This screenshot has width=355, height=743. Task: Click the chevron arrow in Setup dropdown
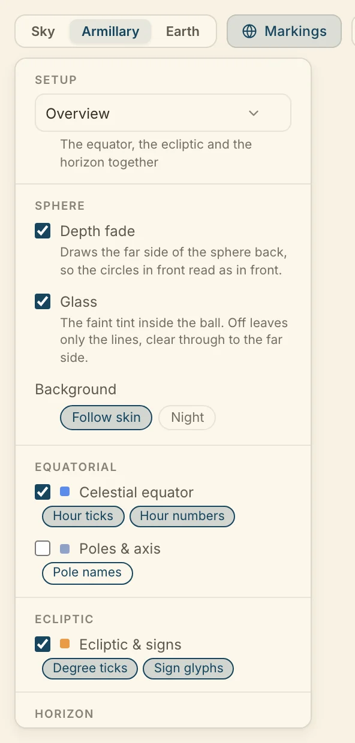click(254, 113)
